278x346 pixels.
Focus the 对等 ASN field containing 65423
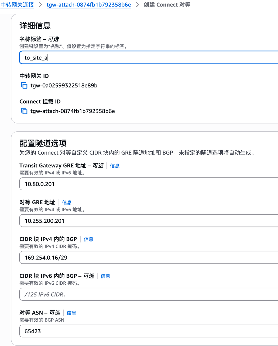pos(108,331)
